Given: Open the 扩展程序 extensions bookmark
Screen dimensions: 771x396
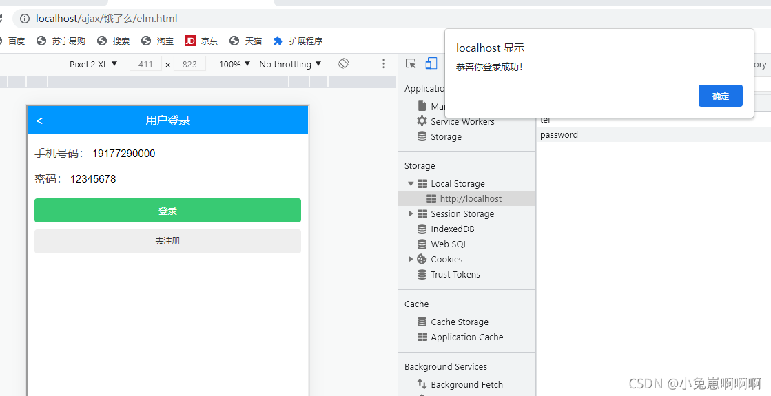Looking at the screenshot, I should click(298, 41).
